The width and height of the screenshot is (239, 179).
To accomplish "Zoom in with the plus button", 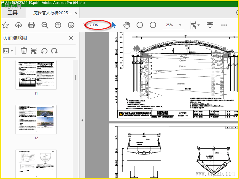I will [x=153, y=25].
